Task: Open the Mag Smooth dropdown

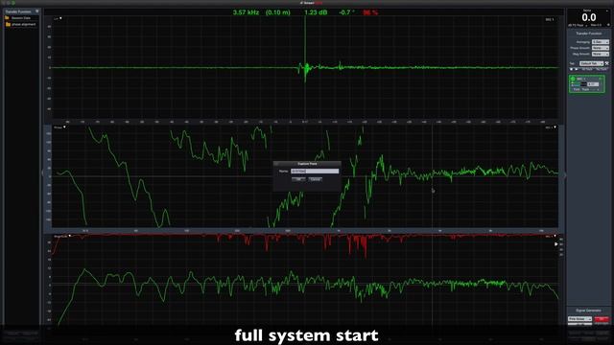Action: click(601, 54)
